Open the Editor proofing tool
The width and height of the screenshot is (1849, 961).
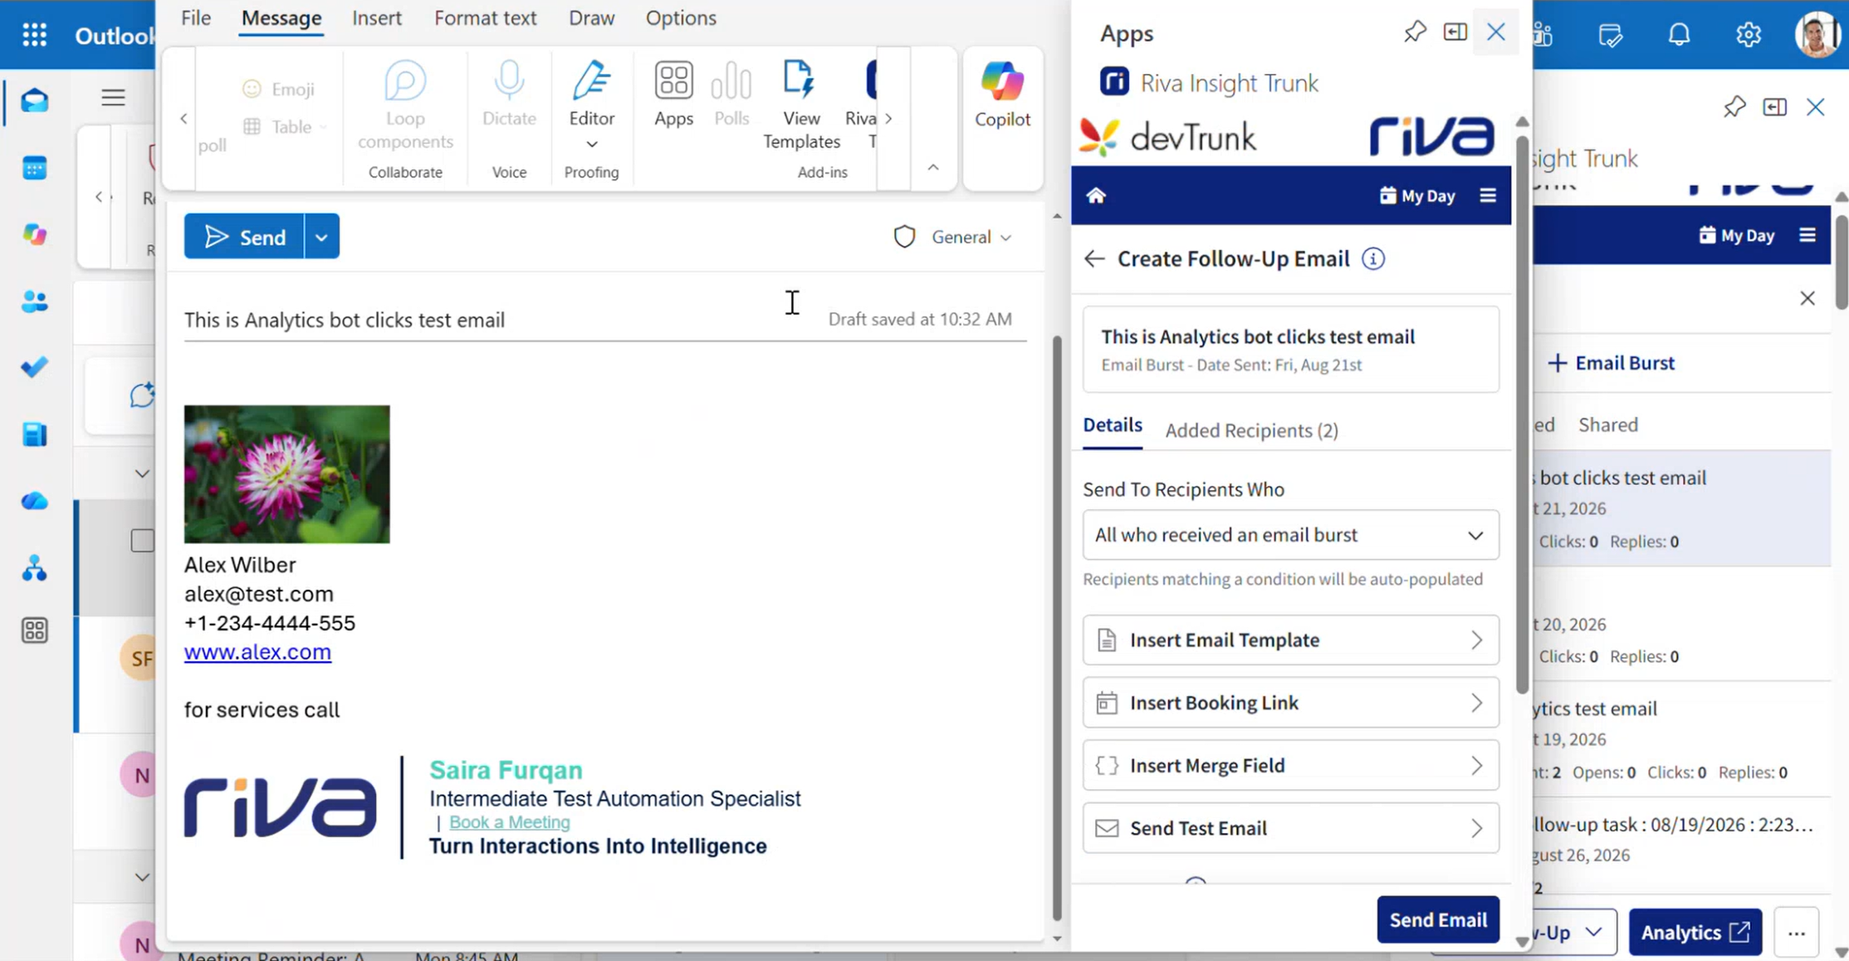pyautogui.click(x=592, y=105)
